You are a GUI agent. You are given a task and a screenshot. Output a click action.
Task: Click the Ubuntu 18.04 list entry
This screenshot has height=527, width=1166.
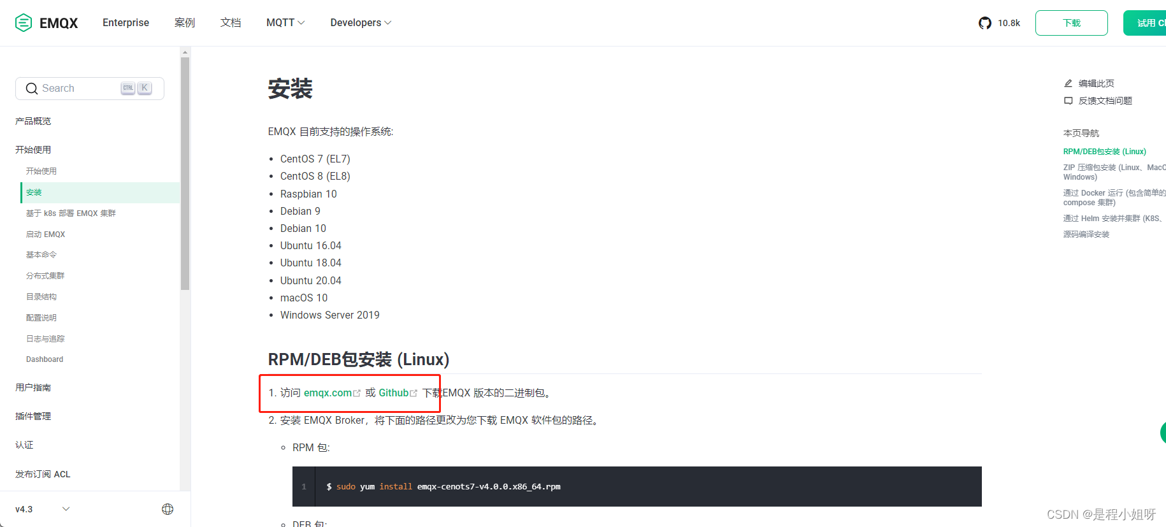311,263
